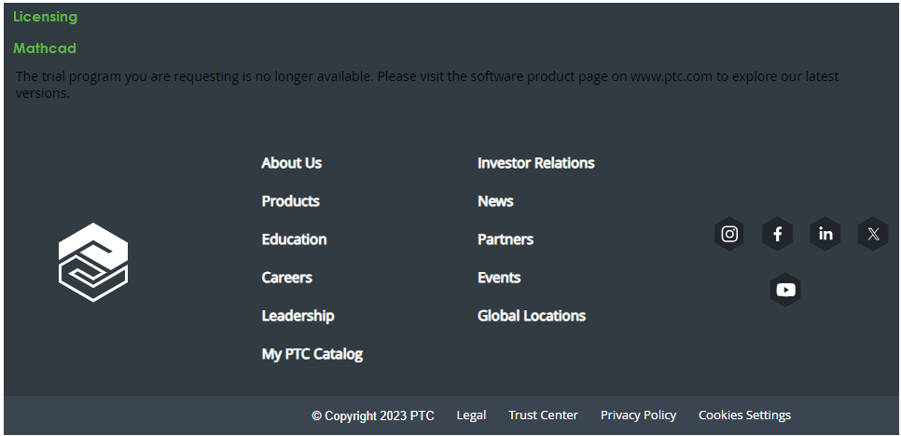Open the Legal link in footer

[471, 416]
